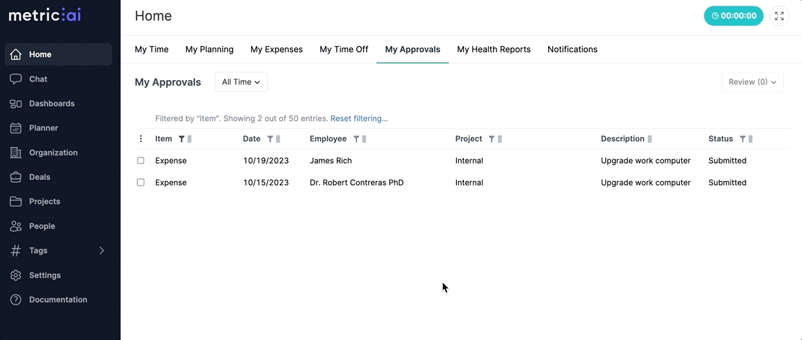Click the Documentation question mark icon

pos(16,300)
